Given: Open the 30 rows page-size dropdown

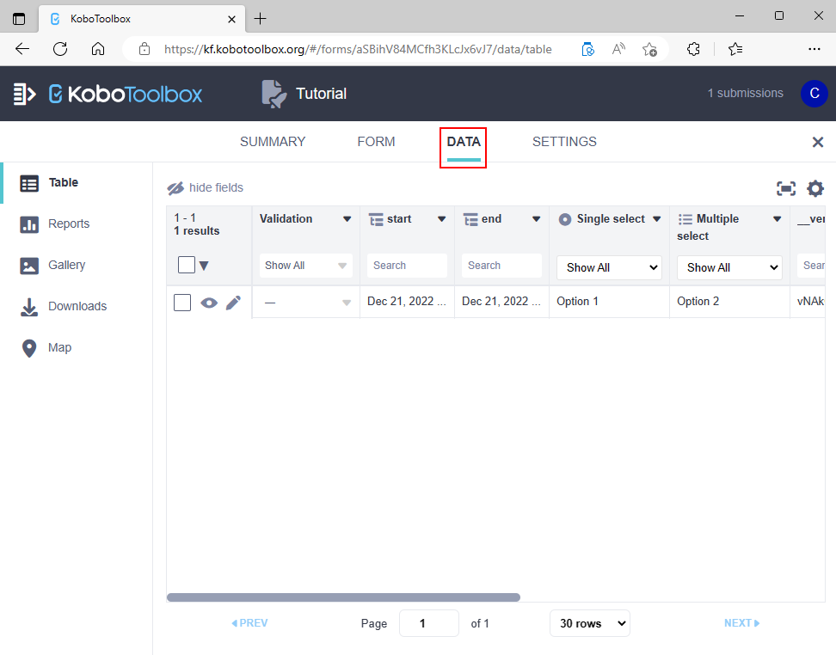Looking at the screenshot, I should pyautogui.click(x=589, y=623).
